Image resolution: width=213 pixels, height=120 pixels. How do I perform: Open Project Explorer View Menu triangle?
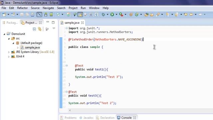54,28
